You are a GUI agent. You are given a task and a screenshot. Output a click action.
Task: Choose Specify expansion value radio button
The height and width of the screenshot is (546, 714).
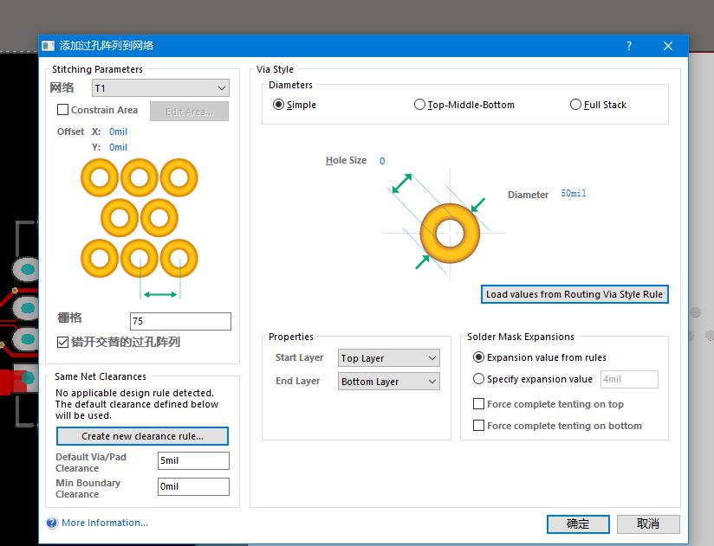479,379
